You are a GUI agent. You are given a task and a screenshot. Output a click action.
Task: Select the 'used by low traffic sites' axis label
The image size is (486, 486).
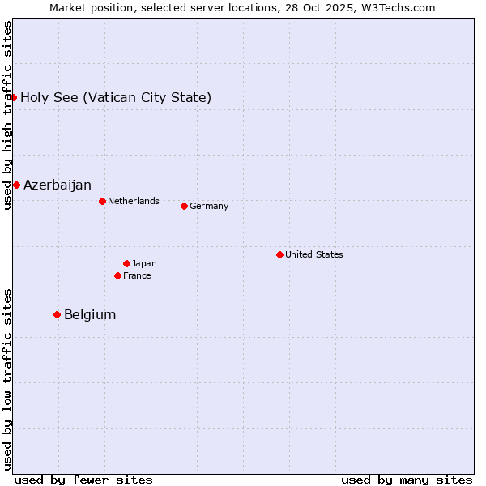[7, 379]
